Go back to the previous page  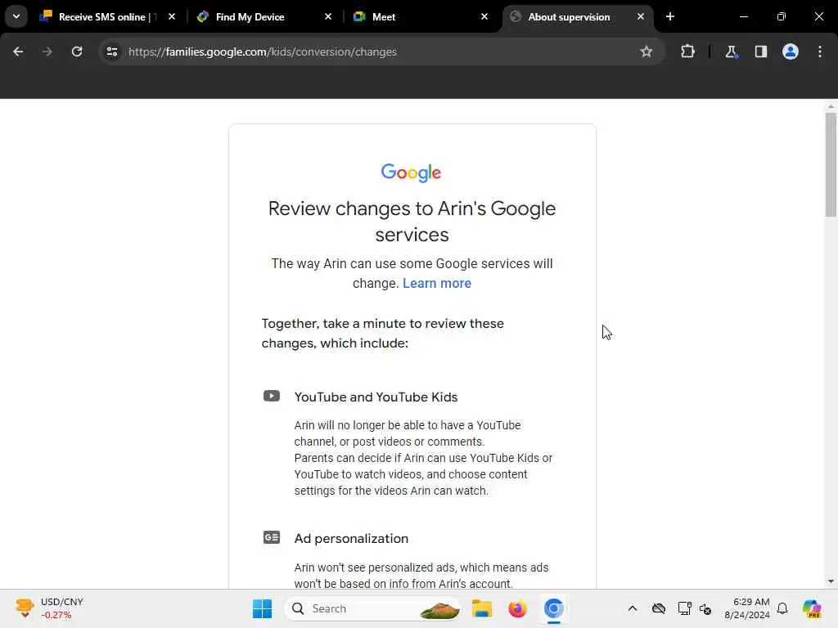18,52
